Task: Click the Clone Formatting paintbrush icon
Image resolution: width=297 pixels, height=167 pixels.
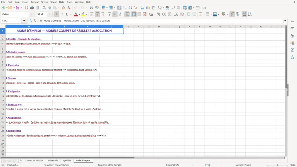Action: (x=64, y=8)
